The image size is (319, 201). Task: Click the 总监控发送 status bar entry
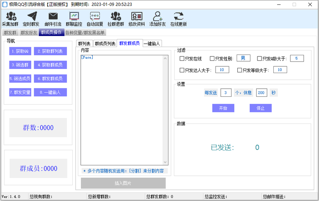pos(216,197)
